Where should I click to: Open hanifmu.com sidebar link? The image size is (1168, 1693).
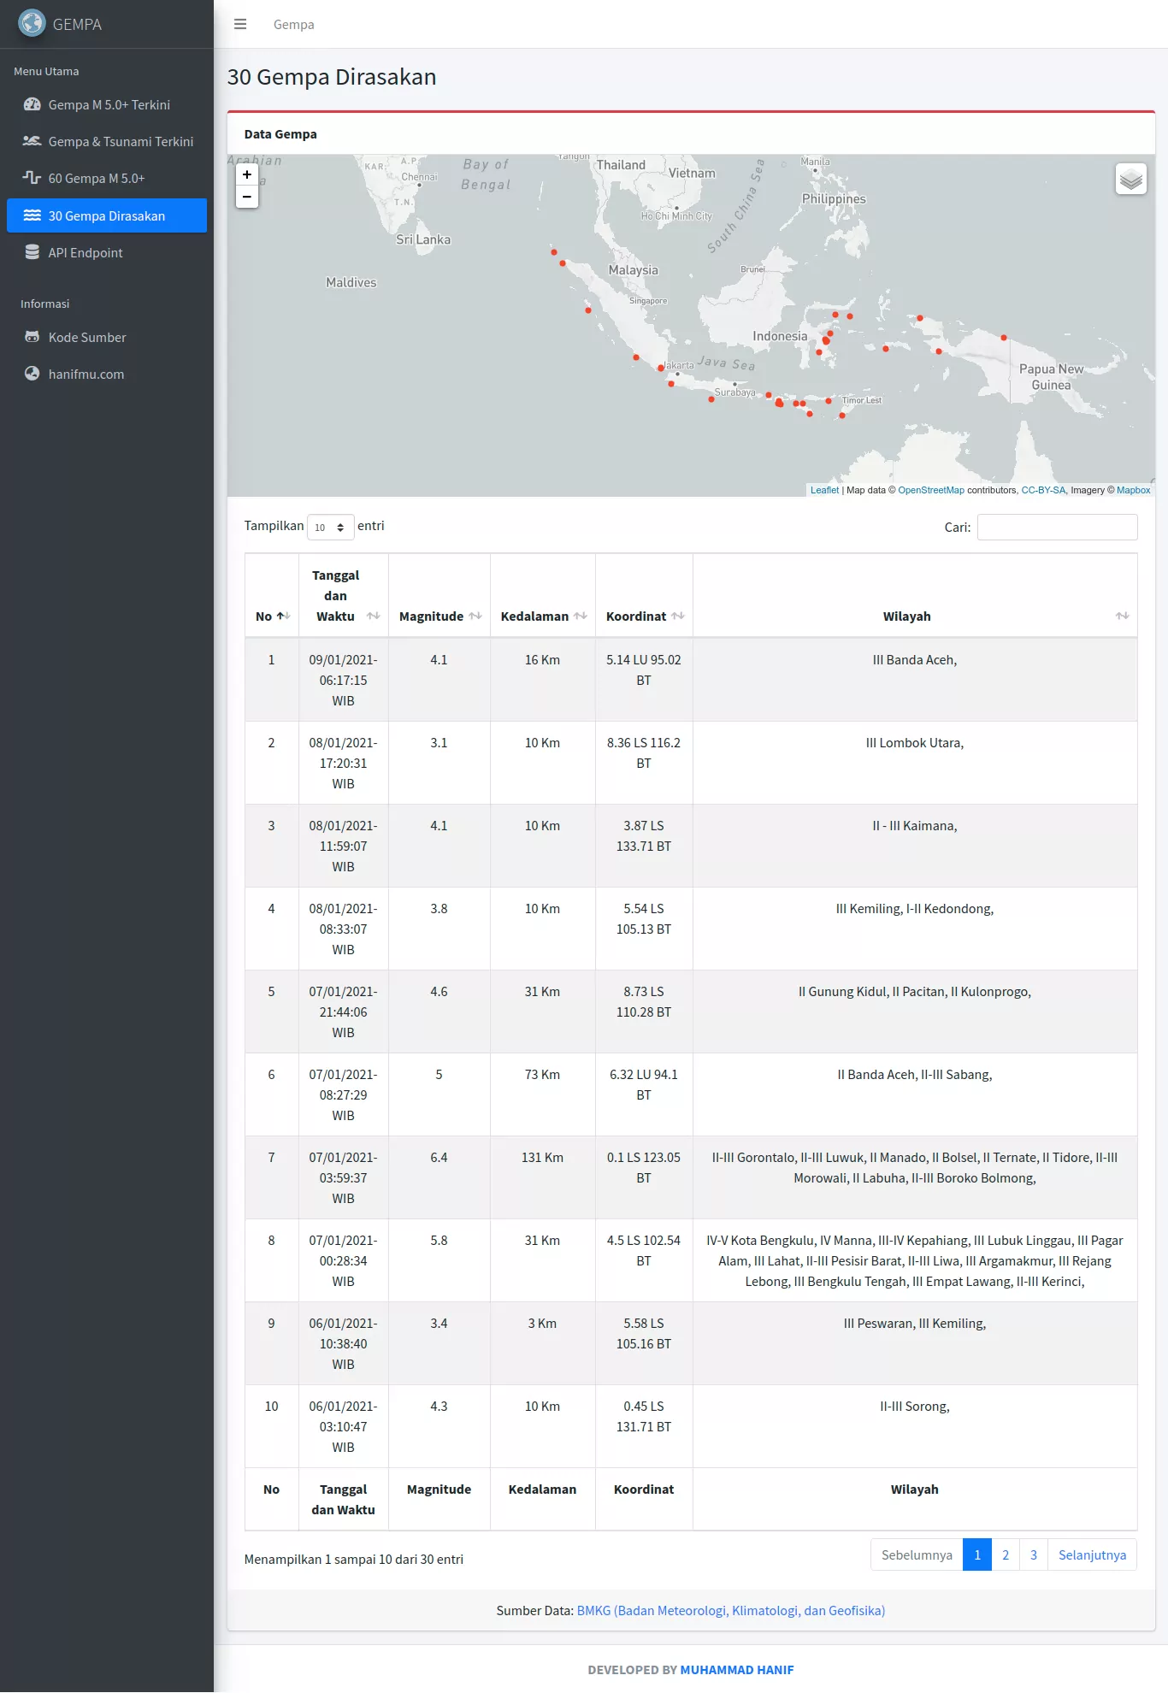tap(107, 374)
